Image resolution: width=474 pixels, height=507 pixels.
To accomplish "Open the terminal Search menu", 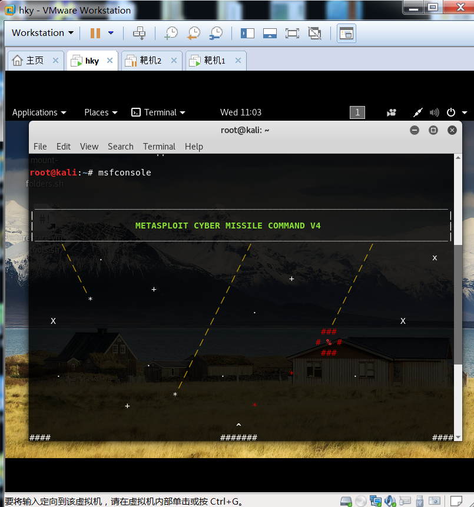I will pos(121,147).
